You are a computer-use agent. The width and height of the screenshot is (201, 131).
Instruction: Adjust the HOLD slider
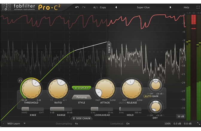pyautogui.click(x=130, y=109)
